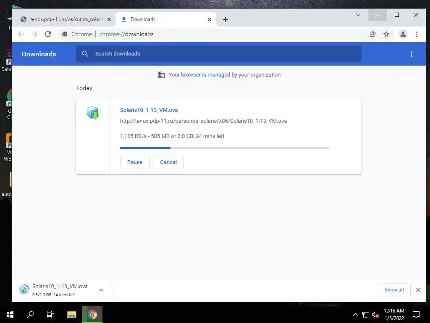This screenshot has width=430, height=323.
Task: Focus the Search downloads field
Action: tap(218, 54)
